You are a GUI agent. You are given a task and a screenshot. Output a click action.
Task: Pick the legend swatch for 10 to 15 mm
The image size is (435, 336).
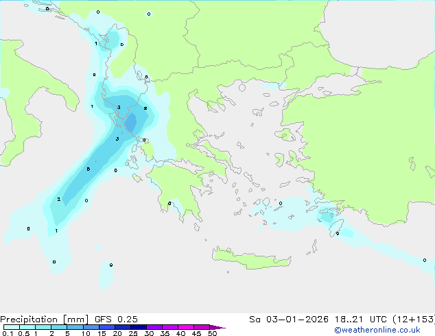pos(91,327)
